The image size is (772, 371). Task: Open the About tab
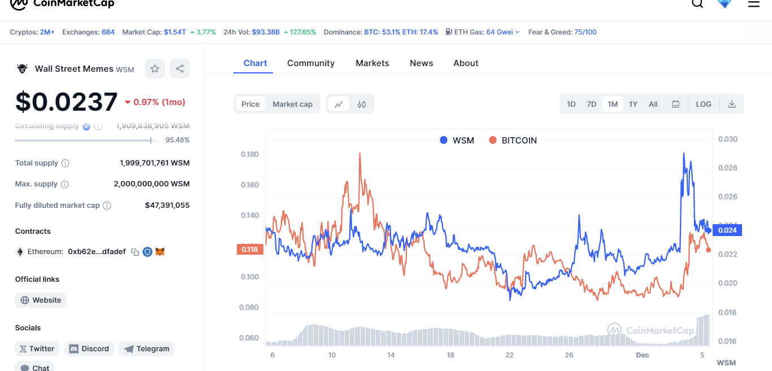tap(466, 63)
